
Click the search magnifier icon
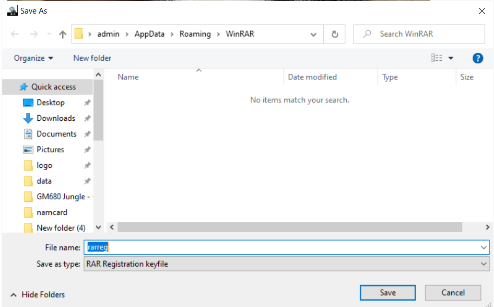(x=367, y=34)
